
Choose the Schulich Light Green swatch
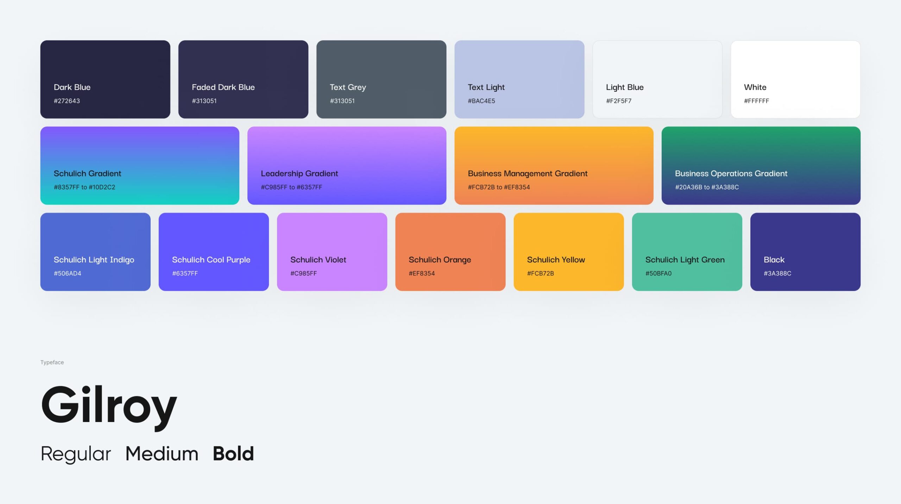coord(687,252)
